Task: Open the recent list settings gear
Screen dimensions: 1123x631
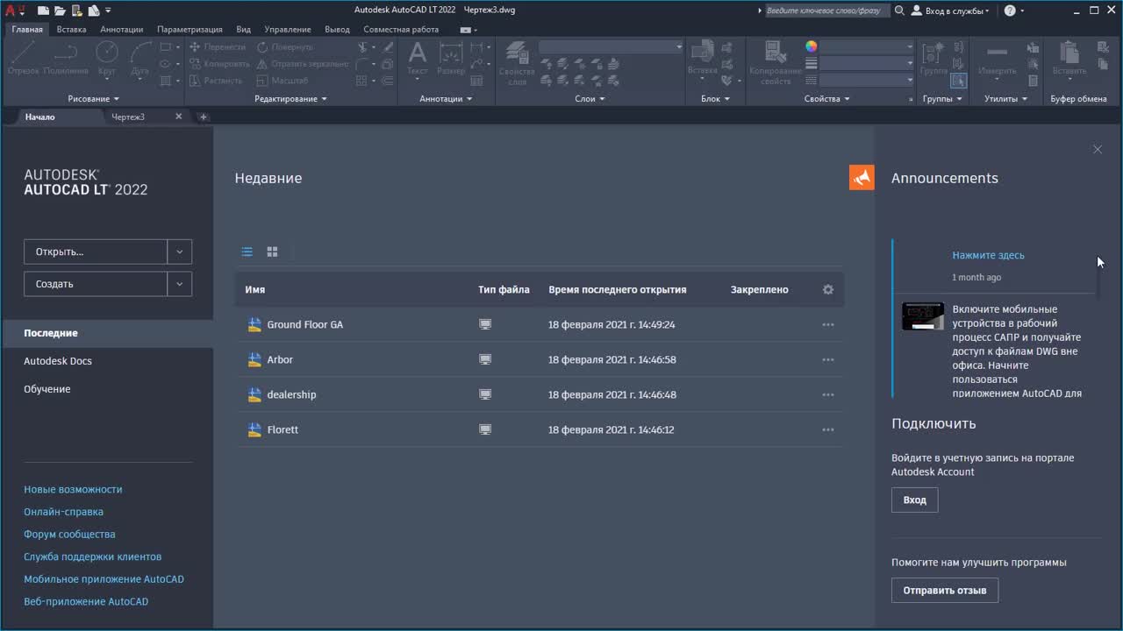Action: click(827, 289)
